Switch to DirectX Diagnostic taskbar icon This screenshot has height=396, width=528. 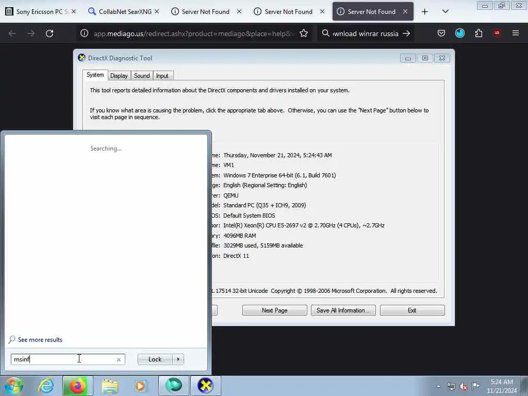(x=205, y=386)
